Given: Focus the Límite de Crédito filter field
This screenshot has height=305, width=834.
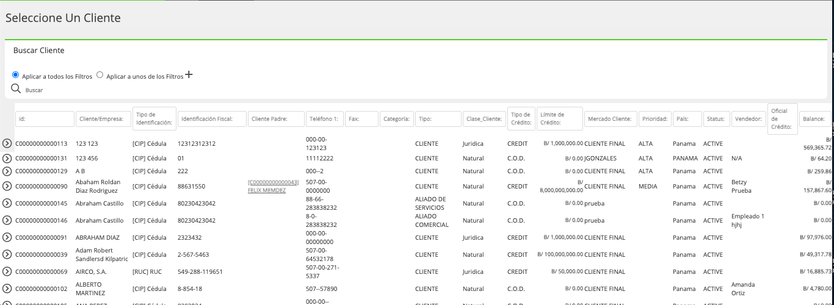Looking at the screenshot, I should [560, 119].
